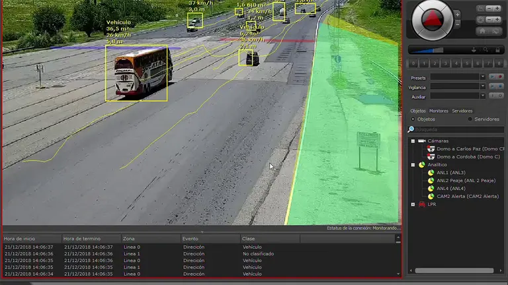This screenshot has width=508, height=285.
Task: Expand the LPR tree node
Action: [x=413, y=205]
